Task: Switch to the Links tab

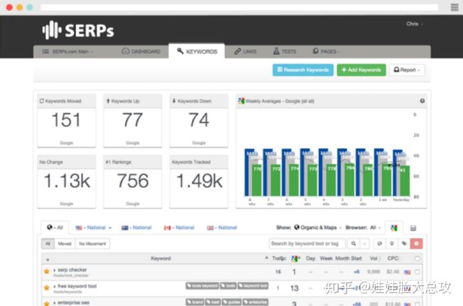Action: tap(246, 51)
